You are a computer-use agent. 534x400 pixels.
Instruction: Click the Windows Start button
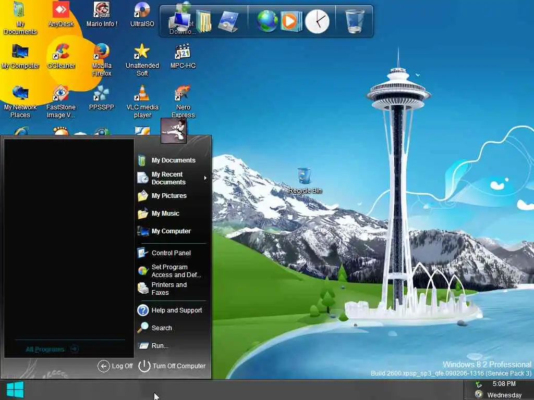click(15, 390)
